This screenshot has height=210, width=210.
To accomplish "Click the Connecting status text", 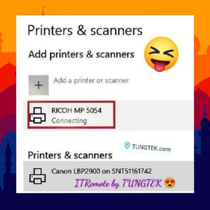I will 69,121.
